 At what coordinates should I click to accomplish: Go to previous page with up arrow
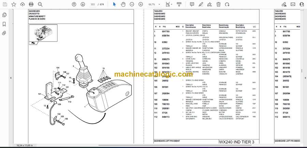pos(74,4)
